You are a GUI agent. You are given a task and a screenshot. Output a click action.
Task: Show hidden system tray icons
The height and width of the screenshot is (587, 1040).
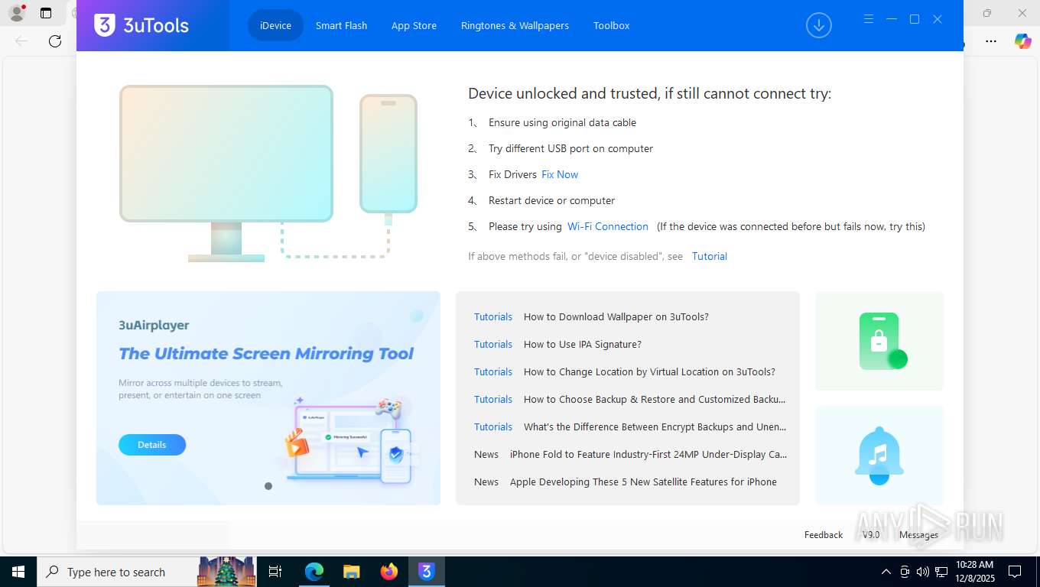(886, 572)
